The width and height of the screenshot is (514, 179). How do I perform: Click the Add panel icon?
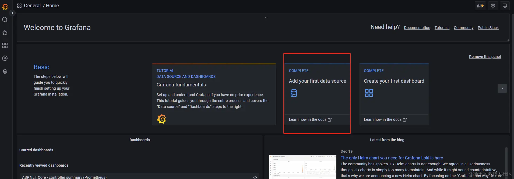[x=480, y=6]
